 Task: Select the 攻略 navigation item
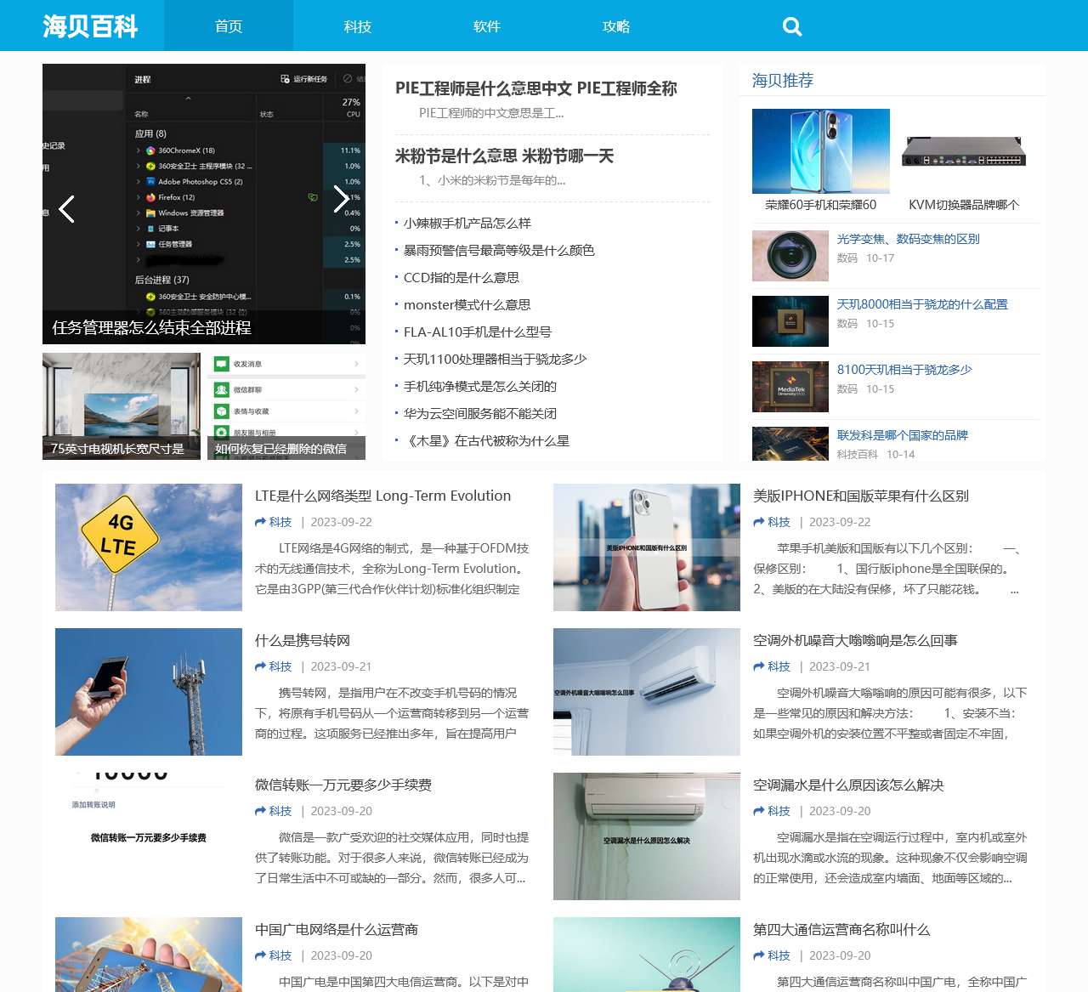coord(616,26)
